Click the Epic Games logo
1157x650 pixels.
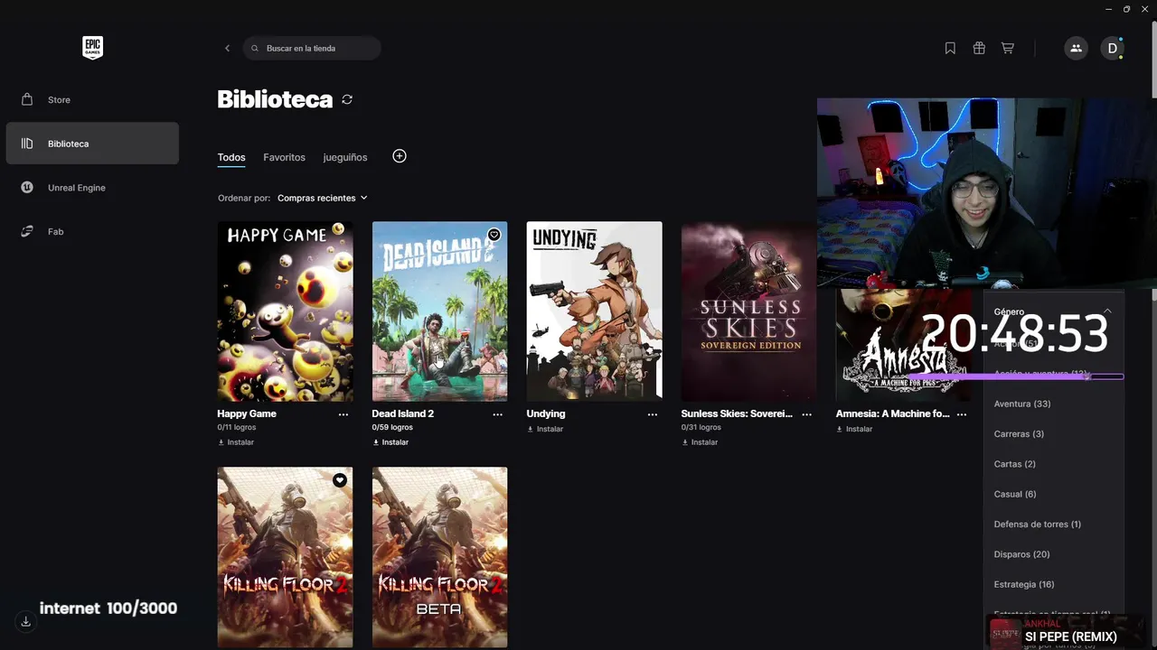92,48
